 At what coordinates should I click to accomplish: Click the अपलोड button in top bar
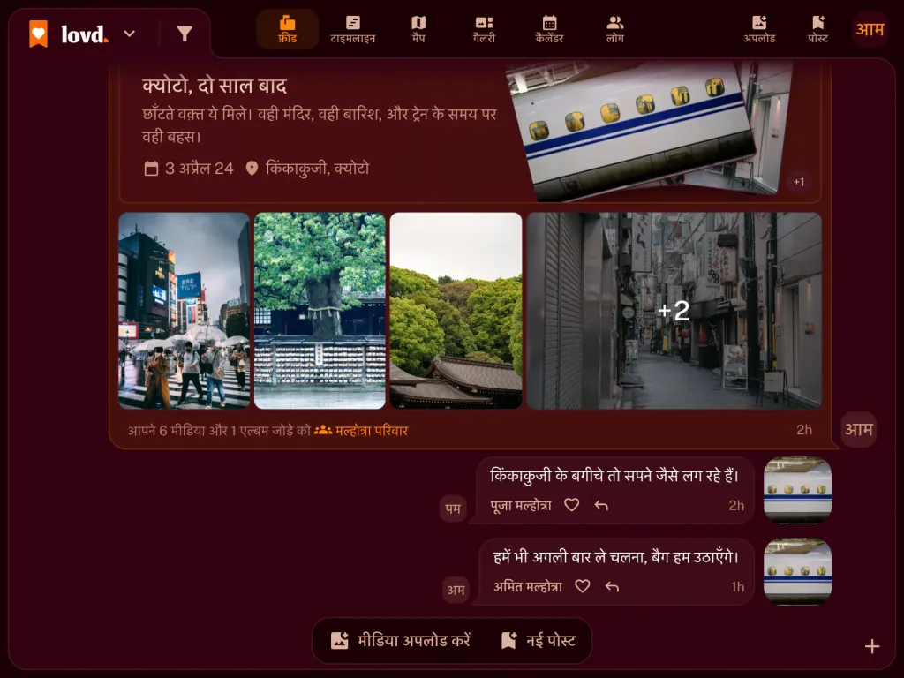[x=759, y=29]
